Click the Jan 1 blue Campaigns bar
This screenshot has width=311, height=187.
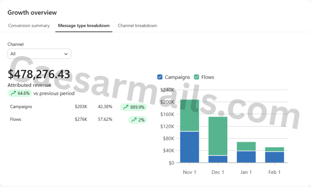(246, 157)
